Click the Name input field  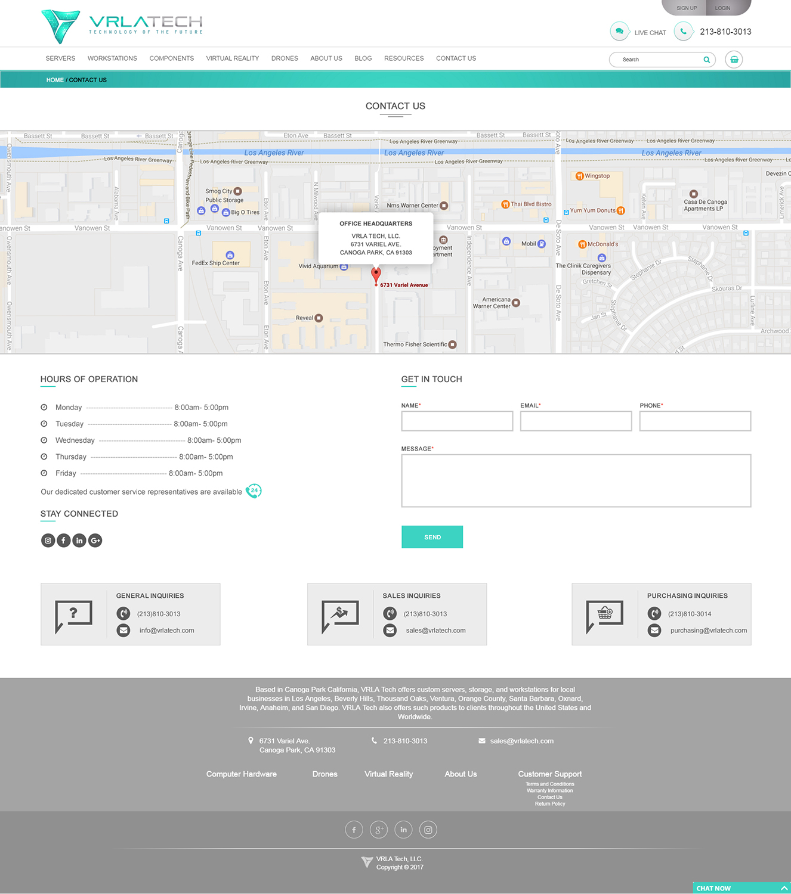pos(457,421)
